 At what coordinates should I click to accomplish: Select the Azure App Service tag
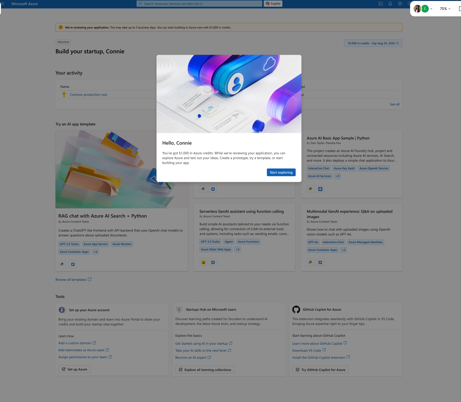tap(96, 244)
